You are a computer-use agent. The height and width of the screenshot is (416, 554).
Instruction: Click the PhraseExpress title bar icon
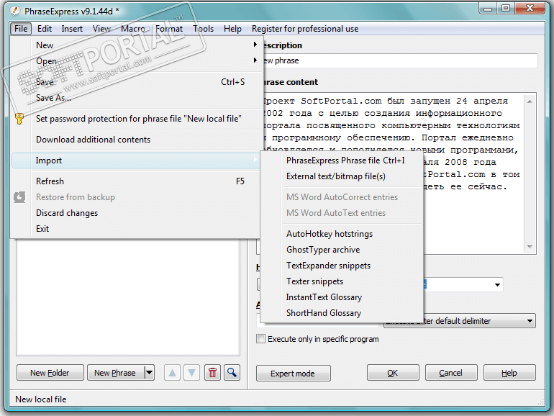pos(15,11)
